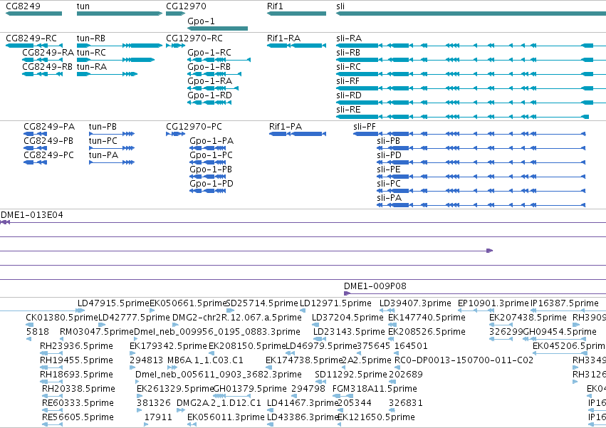Select transcript tun-RB

120,46
